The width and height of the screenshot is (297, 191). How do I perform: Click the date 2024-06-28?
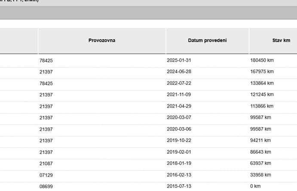coord(179,72)
